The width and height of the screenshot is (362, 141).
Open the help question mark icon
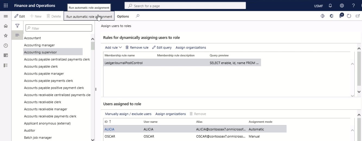(x=353, y=6)
